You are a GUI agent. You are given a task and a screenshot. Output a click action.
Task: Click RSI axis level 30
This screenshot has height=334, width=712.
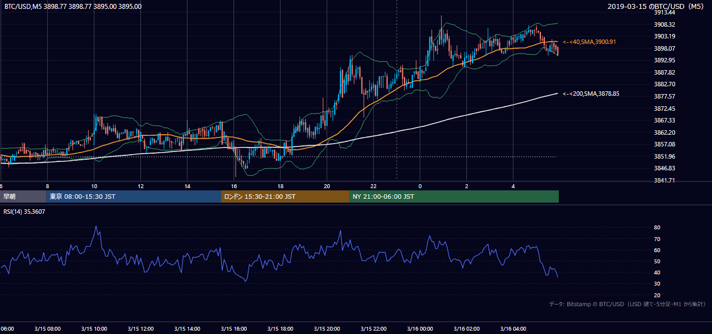coord(657,284)
